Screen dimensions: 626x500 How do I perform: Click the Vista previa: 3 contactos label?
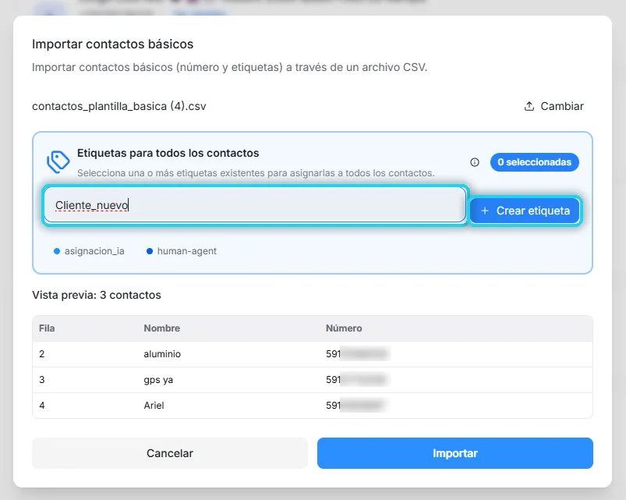[97, 295]
